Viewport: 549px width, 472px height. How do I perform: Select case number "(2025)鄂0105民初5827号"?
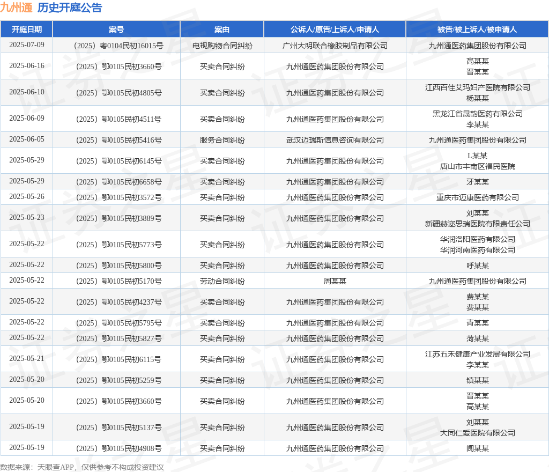click(118, 338)
